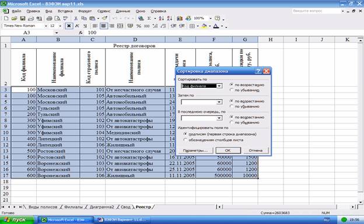The width and height of the screenshot is (364, 224).
Task: Click font color A swatch
Action: [216, 26]
